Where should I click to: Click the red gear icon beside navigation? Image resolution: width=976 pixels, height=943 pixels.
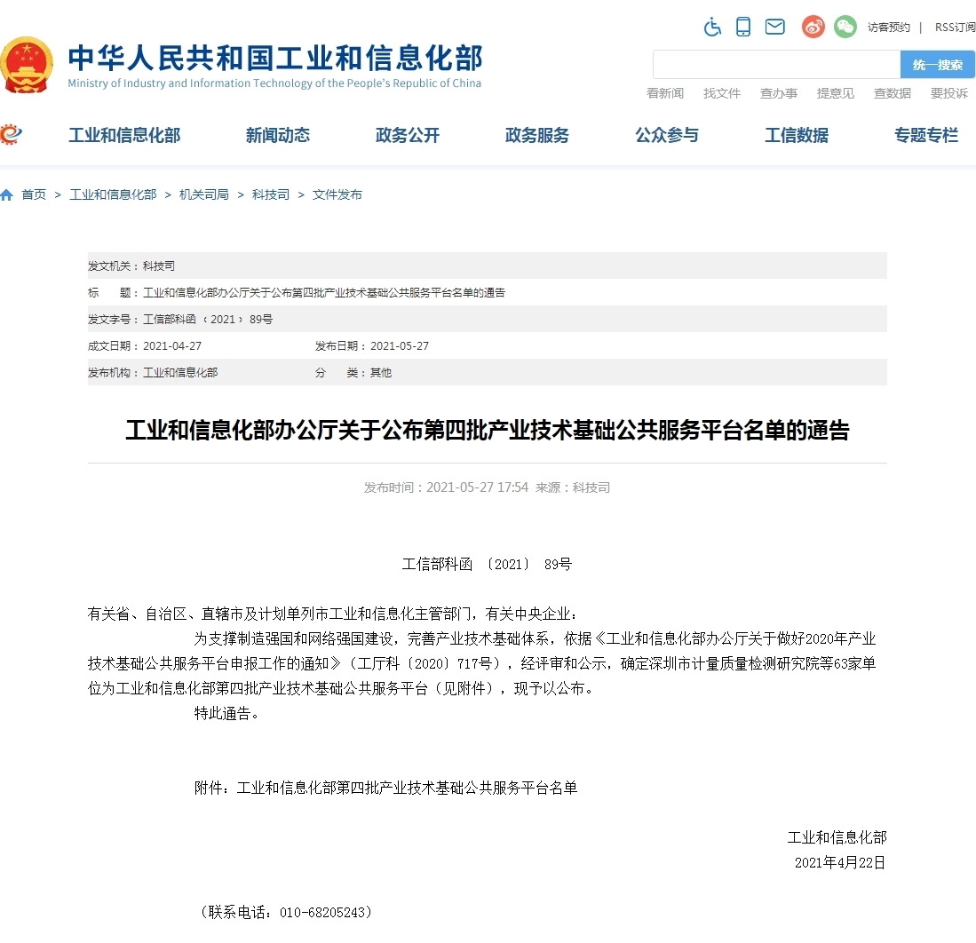[x=11, y=135]
